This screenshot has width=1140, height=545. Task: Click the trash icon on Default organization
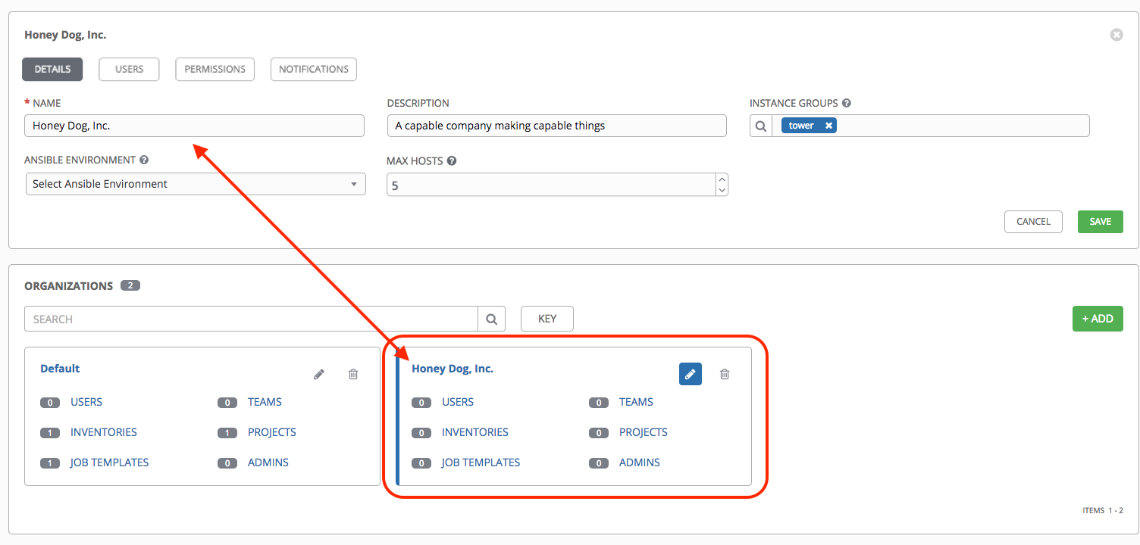(353, 374)
